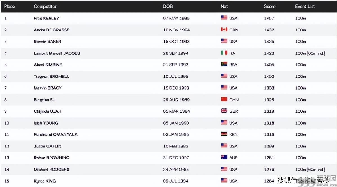
Task: Click the DOB column header
Action: [168, 6]
